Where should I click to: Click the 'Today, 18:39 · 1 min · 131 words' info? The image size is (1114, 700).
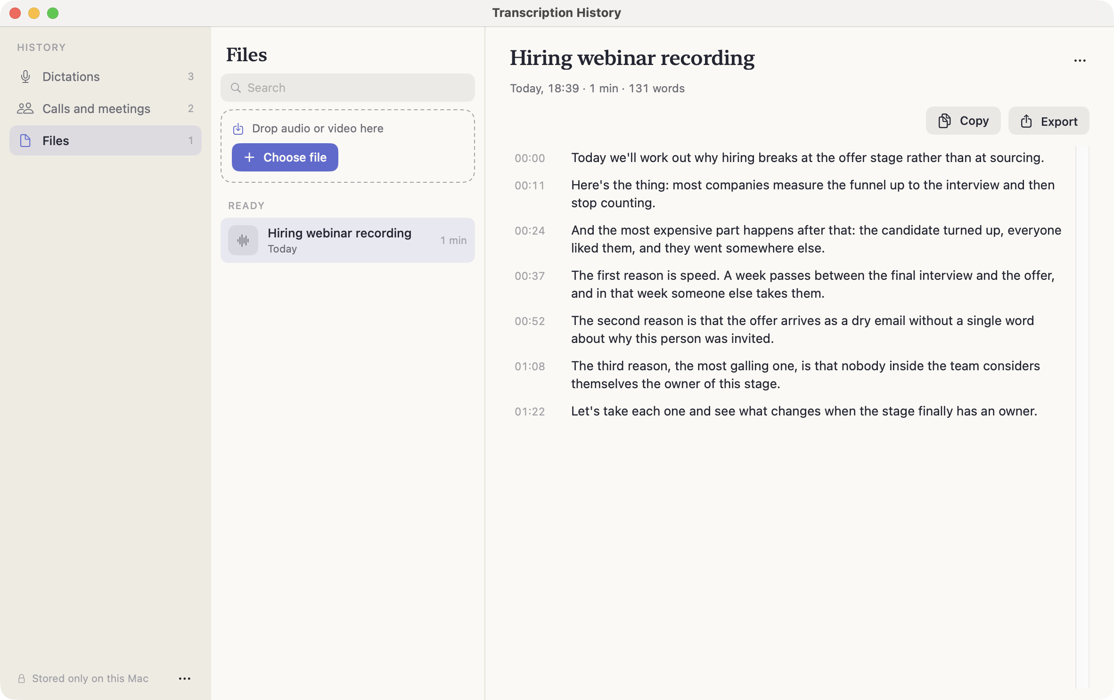597,89
